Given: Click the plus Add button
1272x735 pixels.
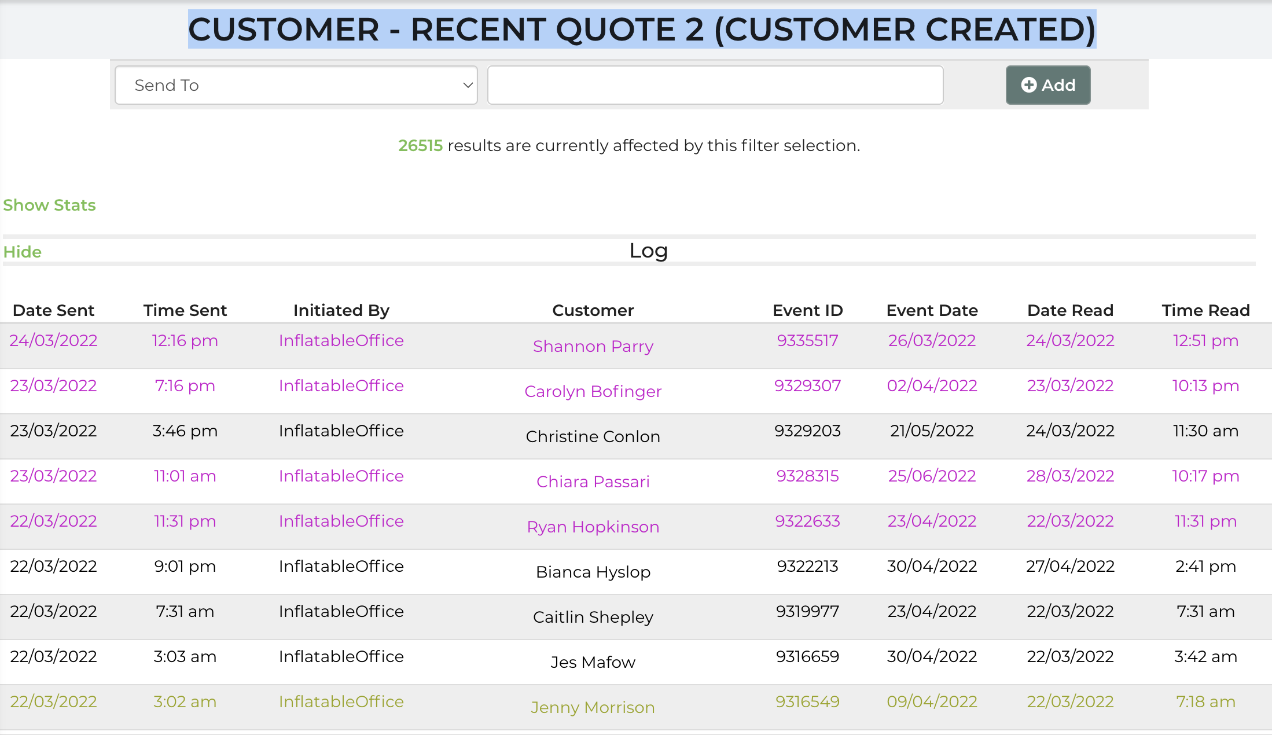Looking at the screenshot, I should pyautogui.click(x=1047, y=85).
